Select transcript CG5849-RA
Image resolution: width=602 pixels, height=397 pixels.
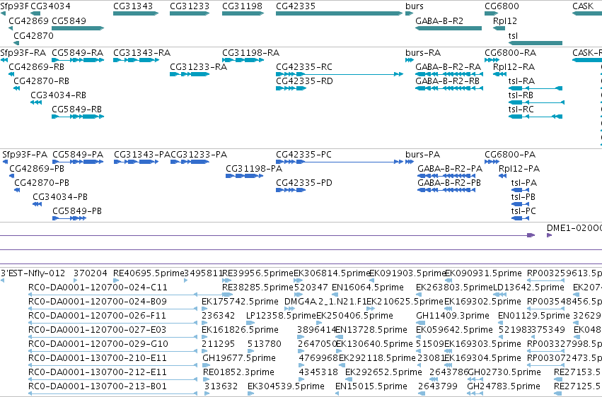click(x=78, y=60)
